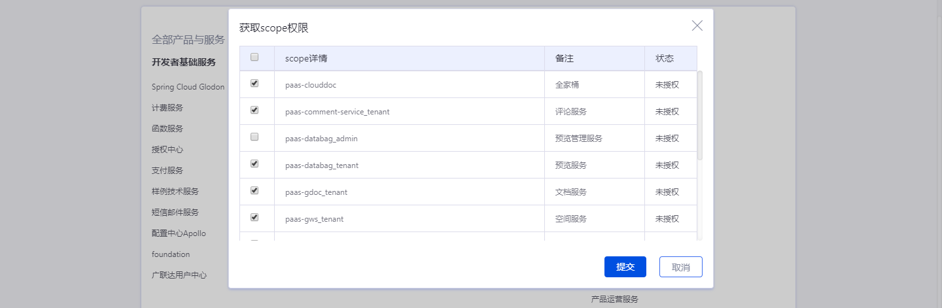Enable the paas-databag_admin scope checkbox
This screenshot has width=942, height=308.
[254, 137]
